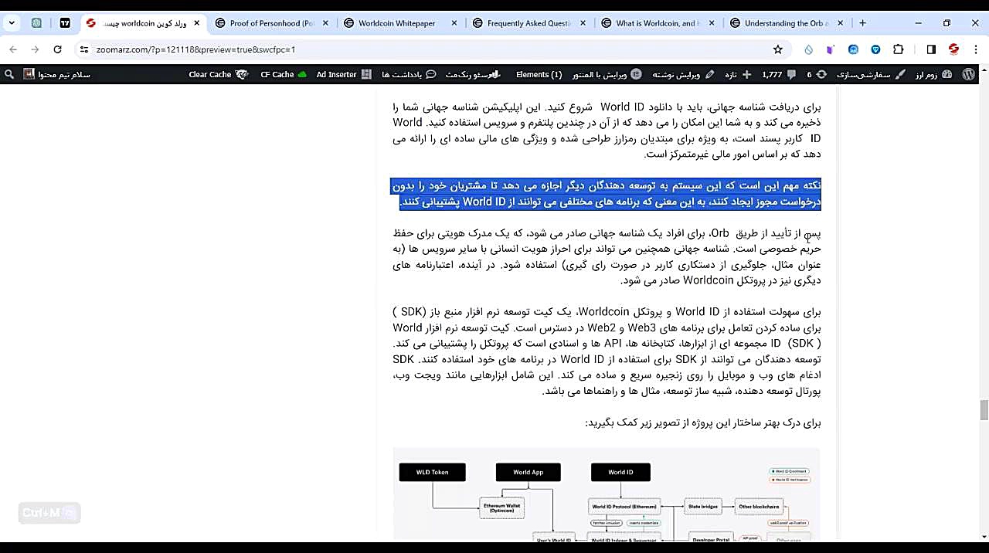This screenshot has height=553, width=989.
Task: Click the blue round extension icon
Action: click(x=853, y=49)
